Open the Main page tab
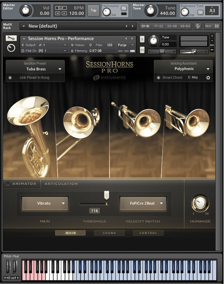Screen dimensions: 224x284 [x=70, y=233]
